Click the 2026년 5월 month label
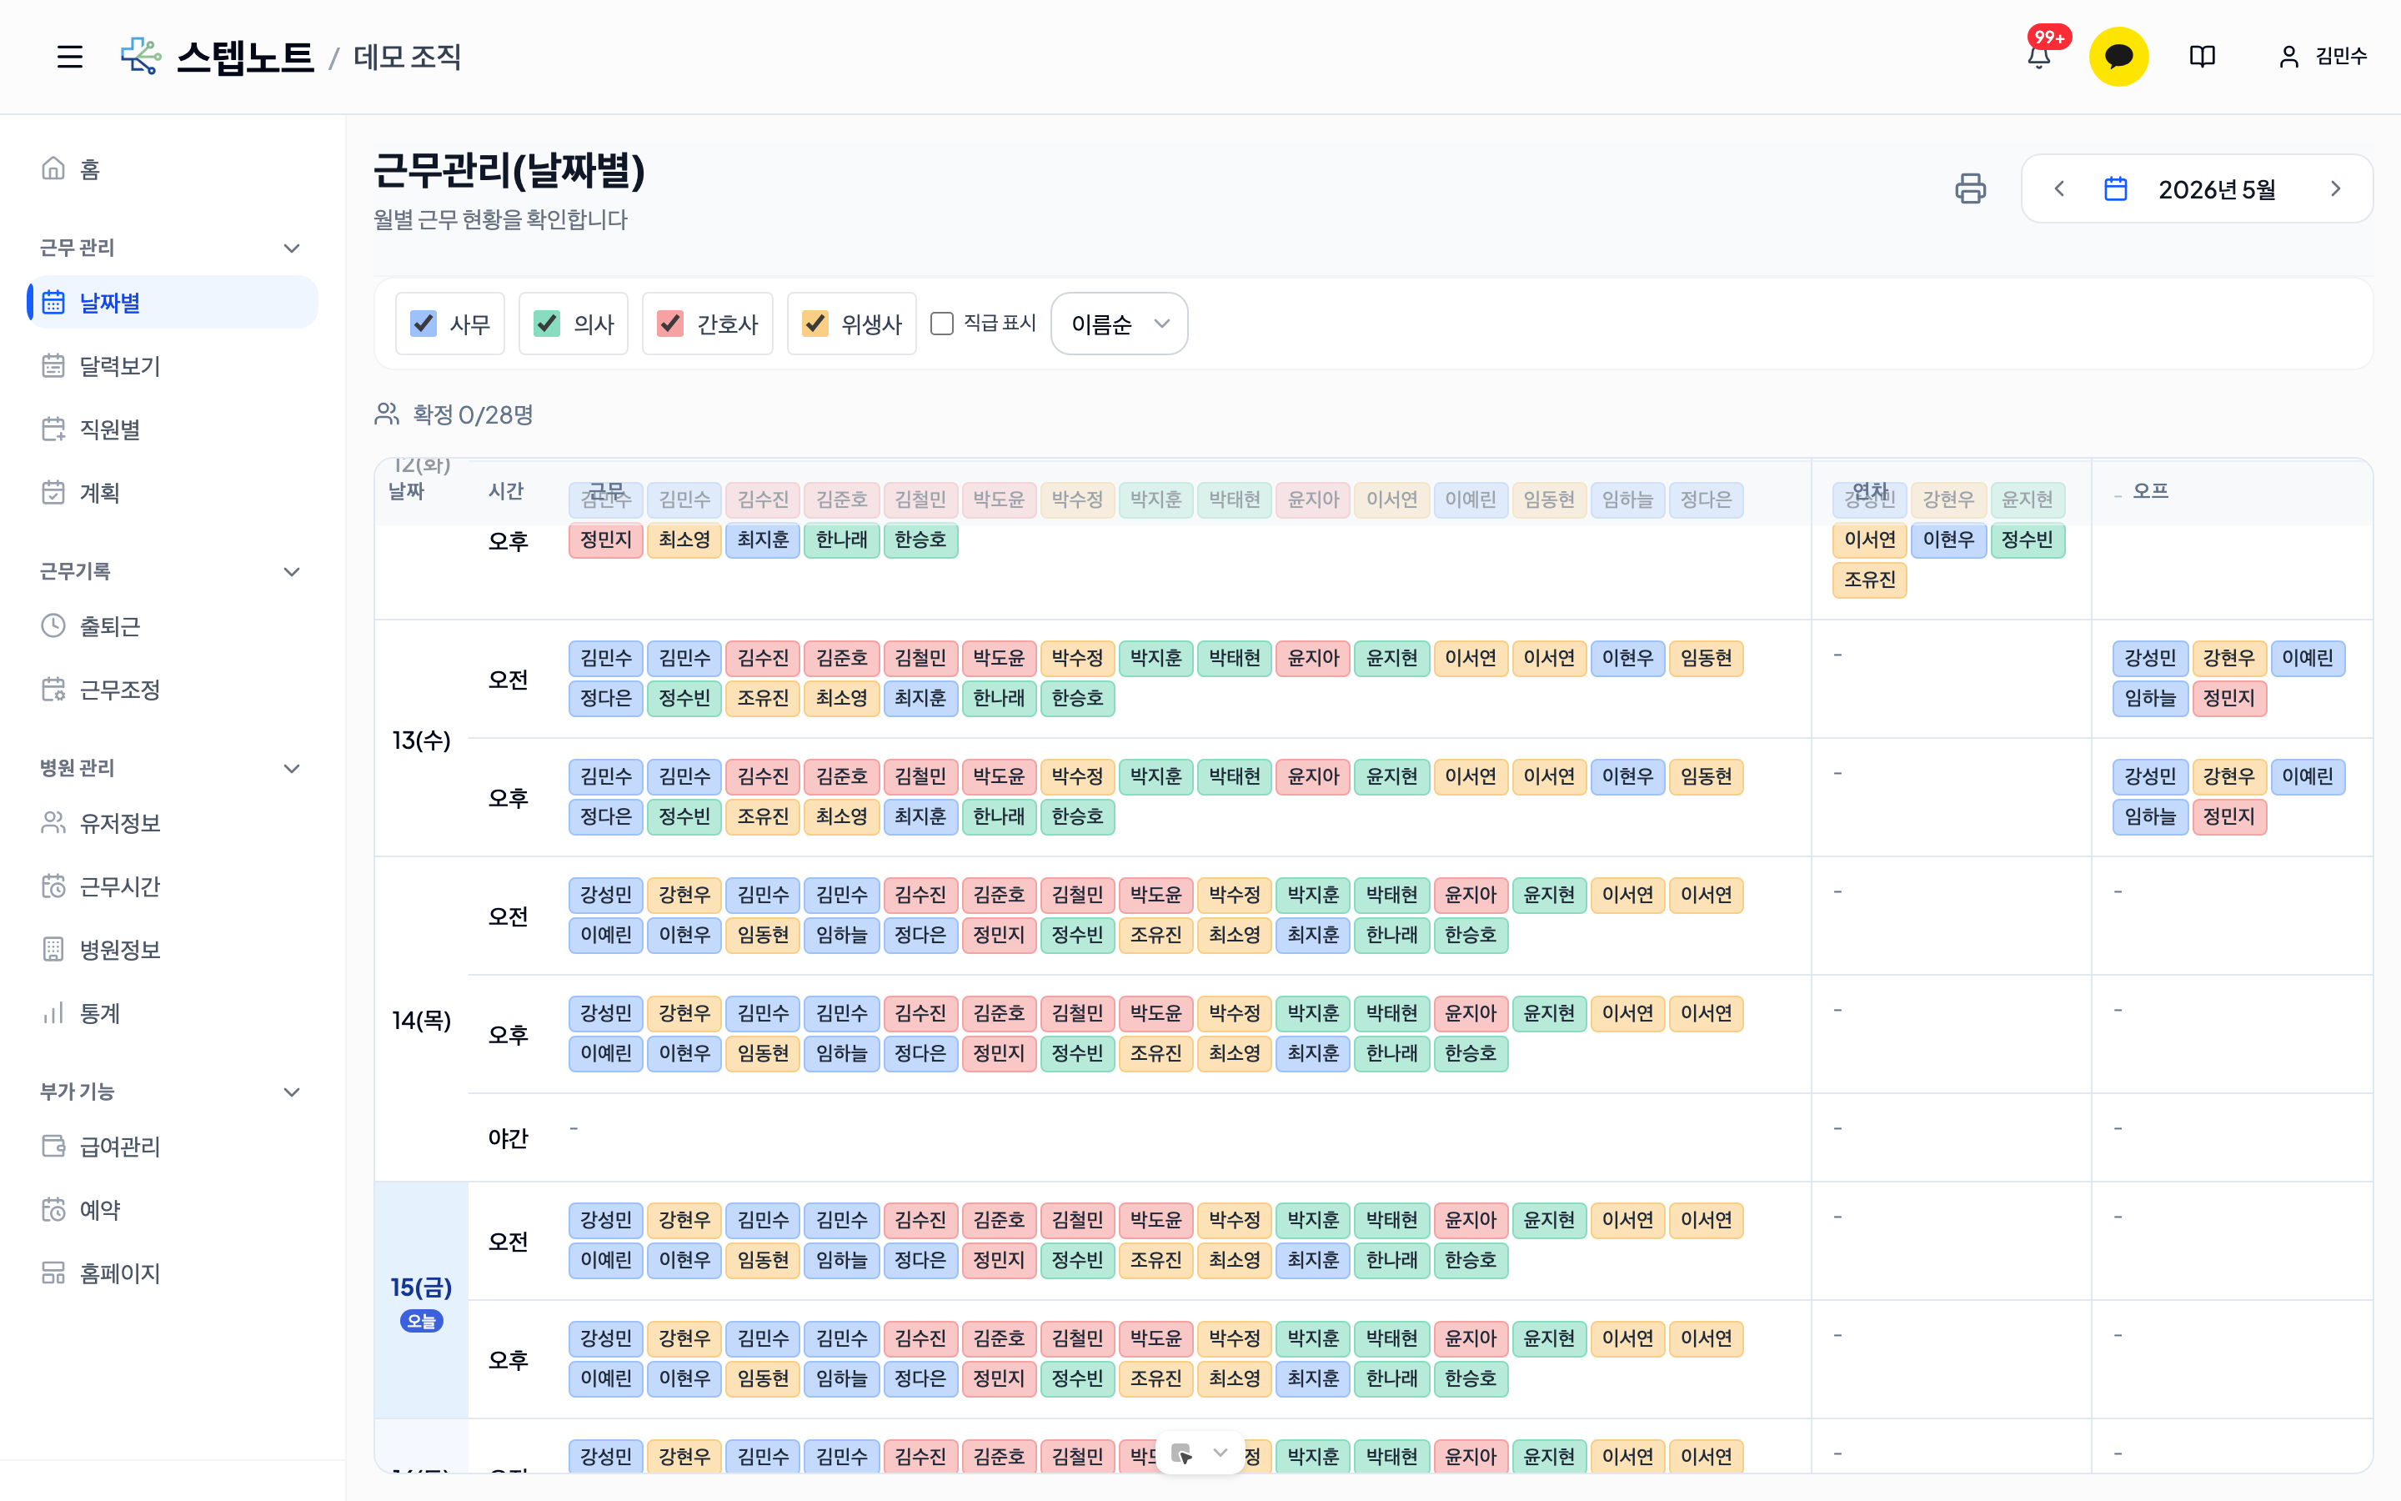The image size is (2401, 1501). (2217, 188)
